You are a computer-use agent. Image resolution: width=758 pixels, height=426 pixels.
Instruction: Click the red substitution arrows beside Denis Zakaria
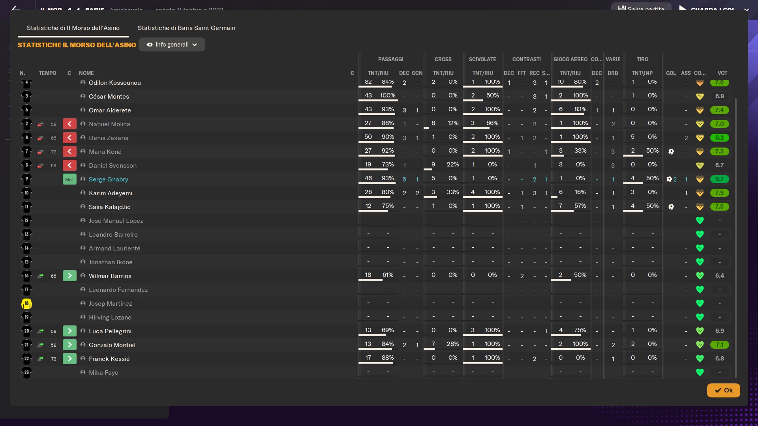[40, 138]
